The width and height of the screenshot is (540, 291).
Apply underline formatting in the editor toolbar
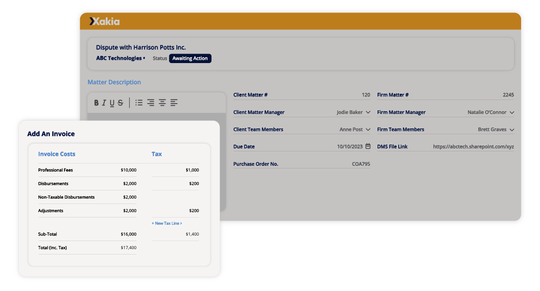112,102
